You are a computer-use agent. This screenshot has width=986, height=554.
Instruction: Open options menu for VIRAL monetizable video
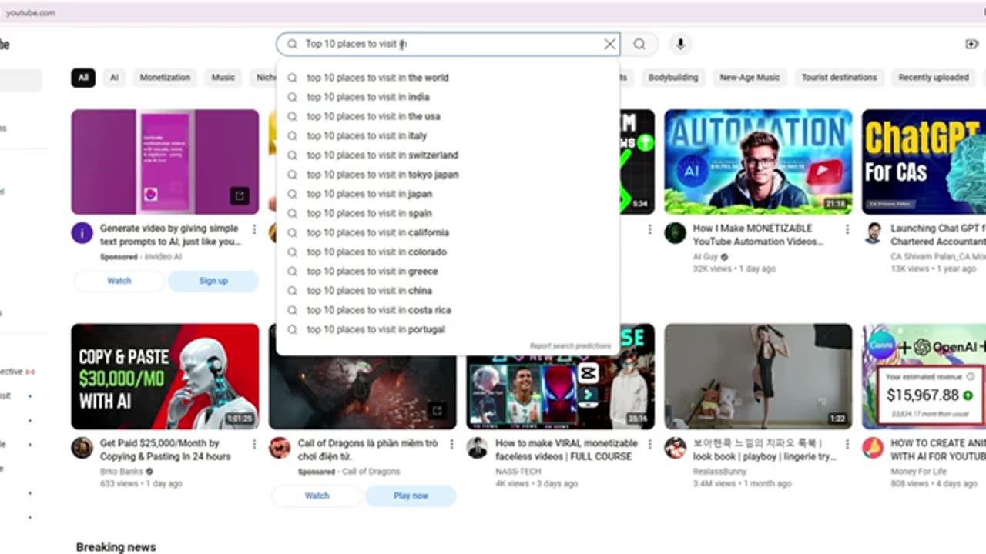point(649,444)
